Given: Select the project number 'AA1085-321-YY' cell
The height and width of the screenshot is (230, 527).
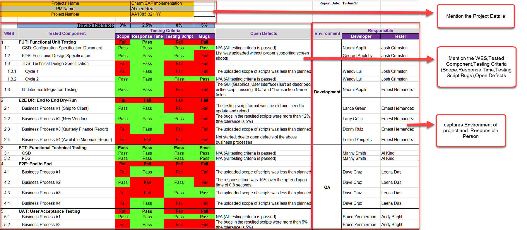Looking at the screenshot, I should (x=162, y=14).
